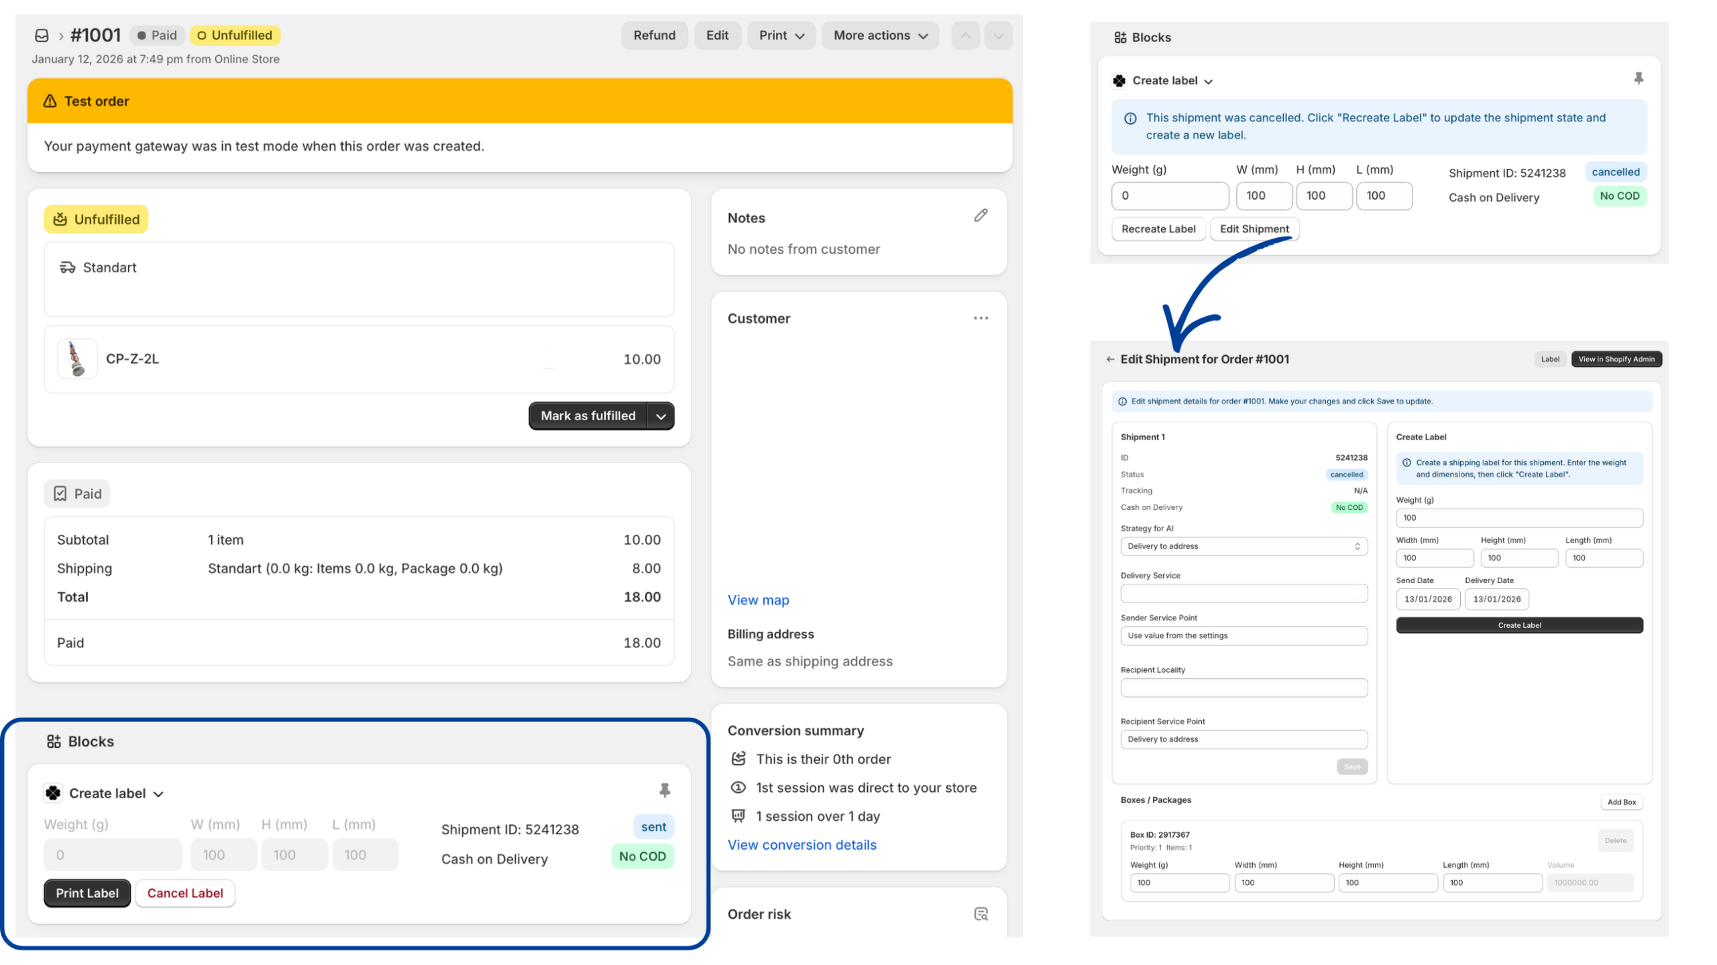Image resolution: width=1717 pixels, height=965 pixels.
Task: Open the Mark as fulfilled dropdown arrow
Action: click(x=660, y=415)
